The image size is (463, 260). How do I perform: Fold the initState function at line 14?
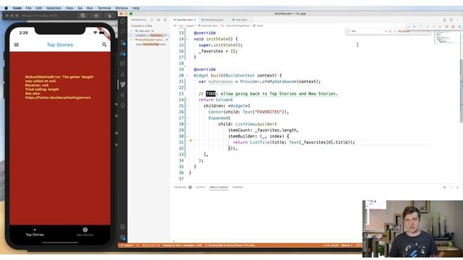point(187,39)
